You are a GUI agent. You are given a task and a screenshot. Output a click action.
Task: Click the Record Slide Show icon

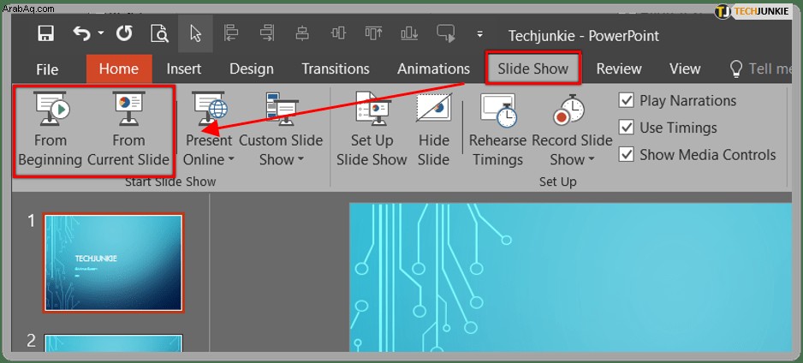pos(568,110)
